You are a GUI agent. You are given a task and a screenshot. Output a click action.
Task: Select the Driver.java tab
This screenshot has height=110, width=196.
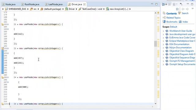point(77,4)
